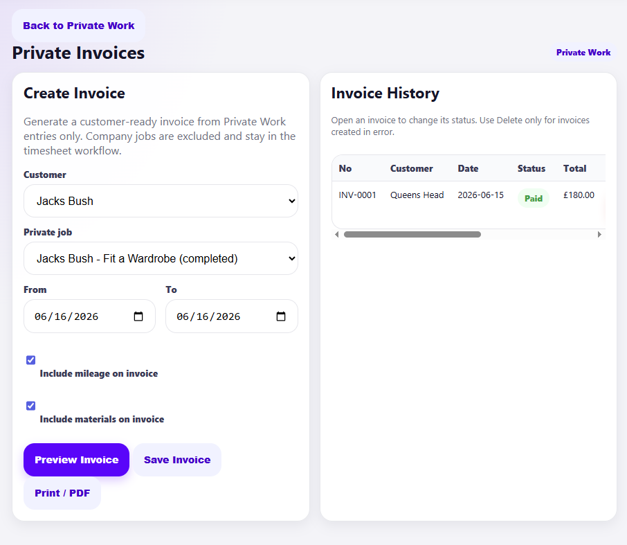627x545 pixels.
Task: Open the Private job dropdown
Action: pos(161,258)
